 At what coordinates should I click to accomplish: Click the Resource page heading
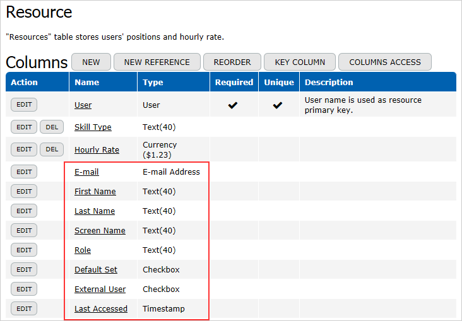39,12
